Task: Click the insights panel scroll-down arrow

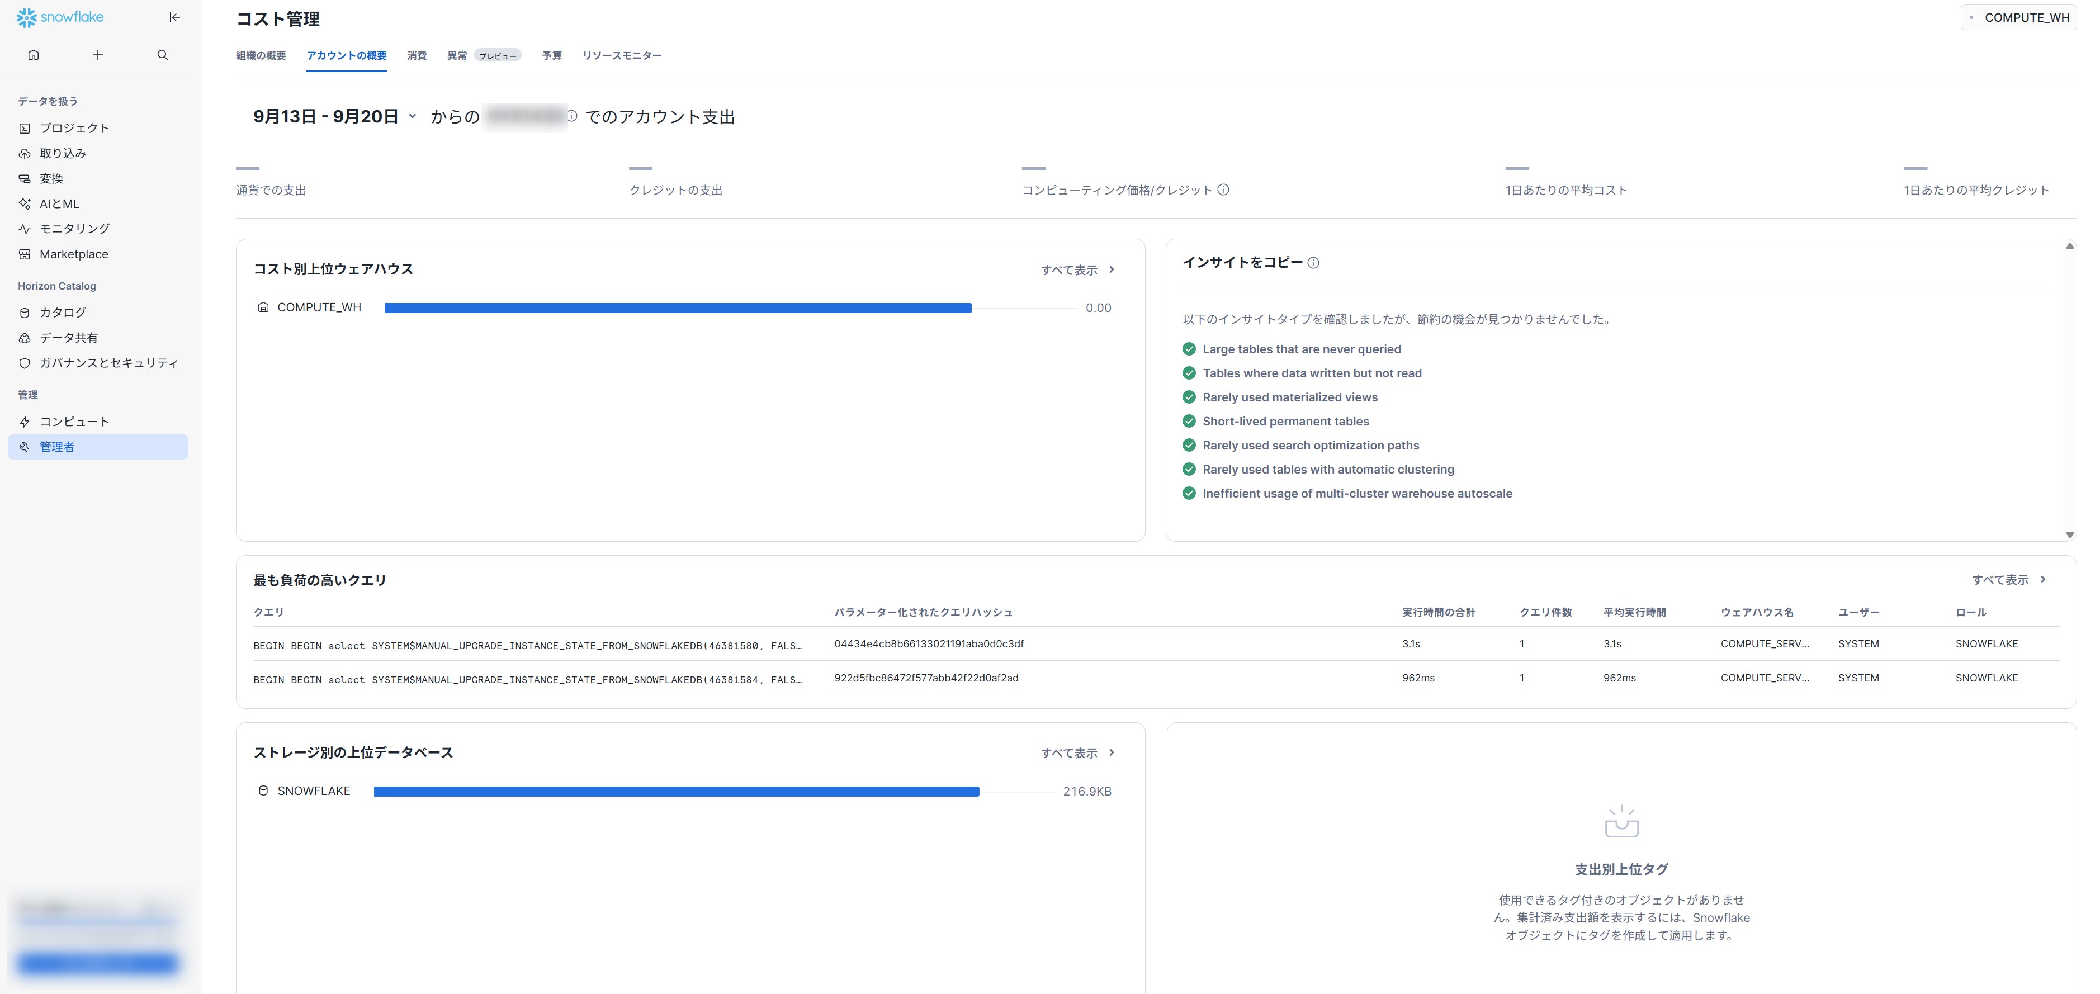Action: pos(2070,535)
